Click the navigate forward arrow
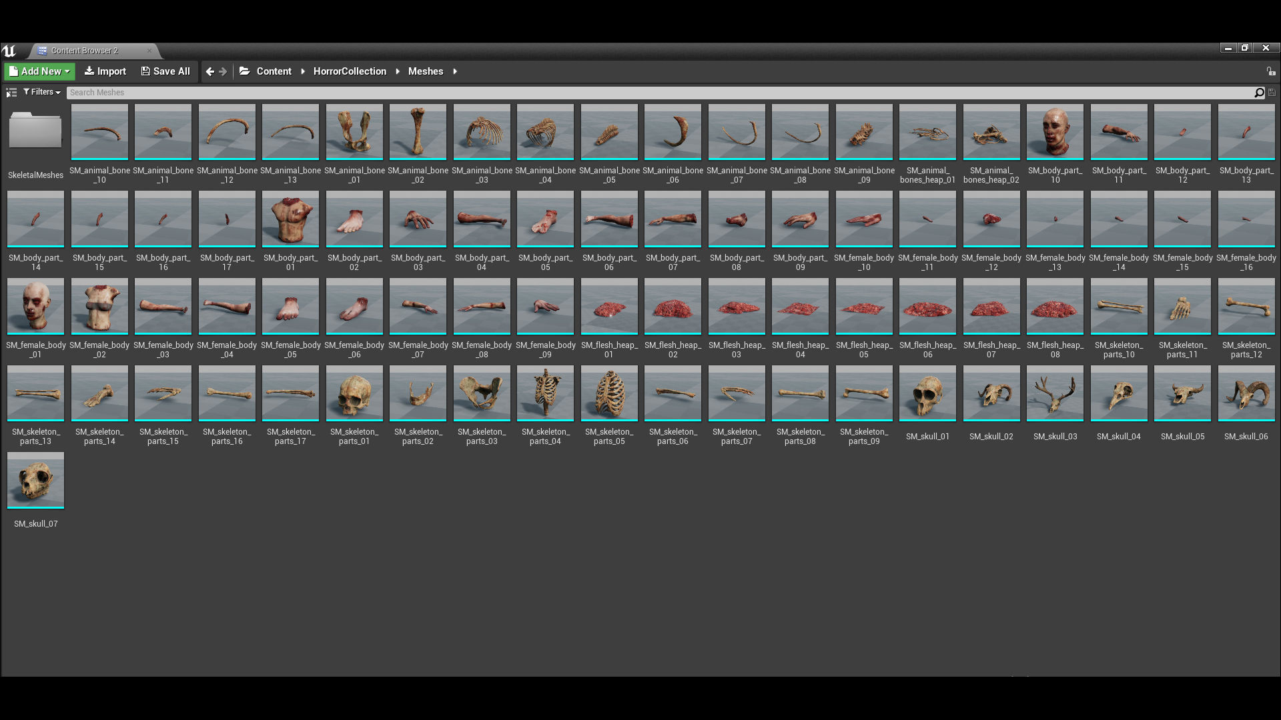 223,71
